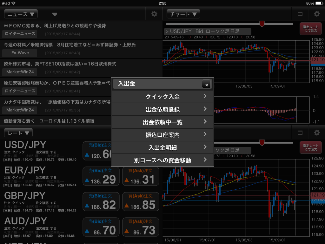
Task: Select AUD/JPY currency pair name
Action: pos(25,221)
